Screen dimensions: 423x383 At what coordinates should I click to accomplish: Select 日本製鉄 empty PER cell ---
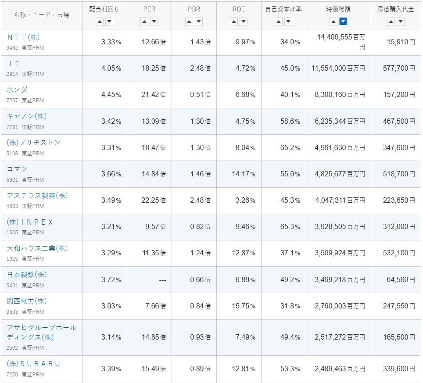tap(162, 280)
